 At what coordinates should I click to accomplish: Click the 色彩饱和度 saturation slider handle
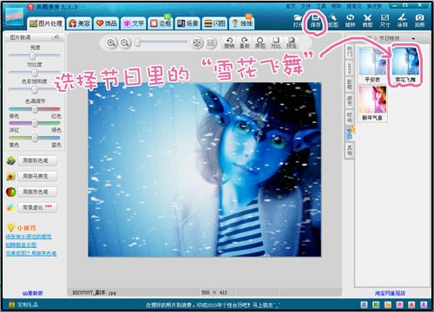point(35,90)
